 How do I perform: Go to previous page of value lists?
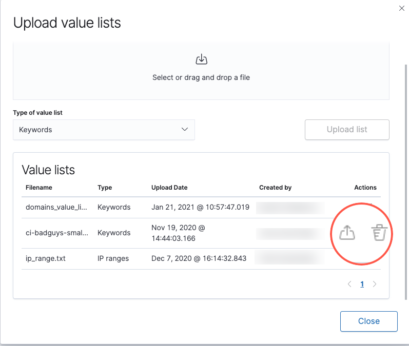pyautogui.click(x=349, y=284)
